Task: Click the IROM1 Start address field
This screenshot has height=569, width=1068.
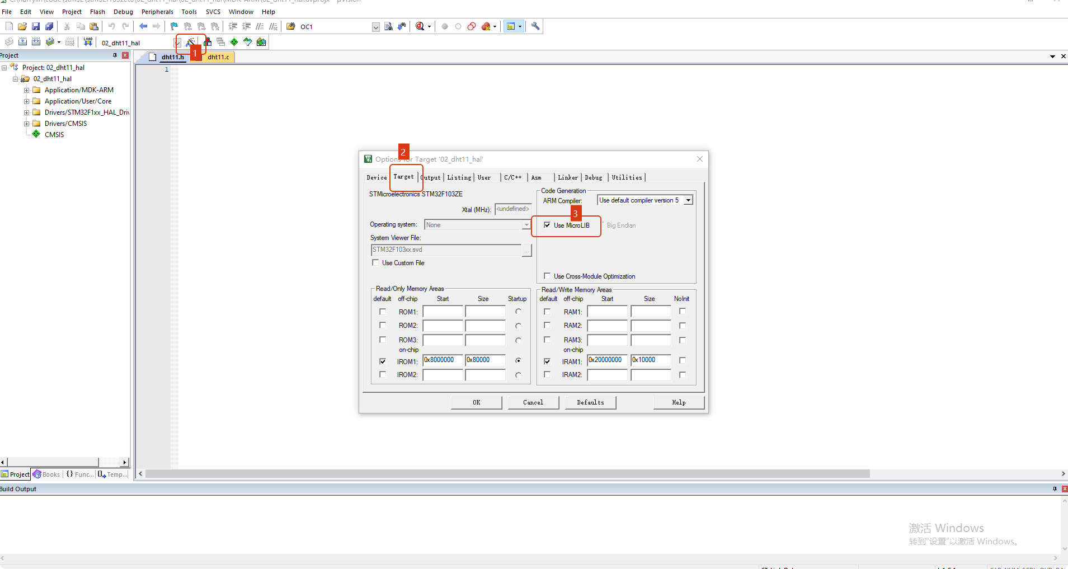Action: 443,360
